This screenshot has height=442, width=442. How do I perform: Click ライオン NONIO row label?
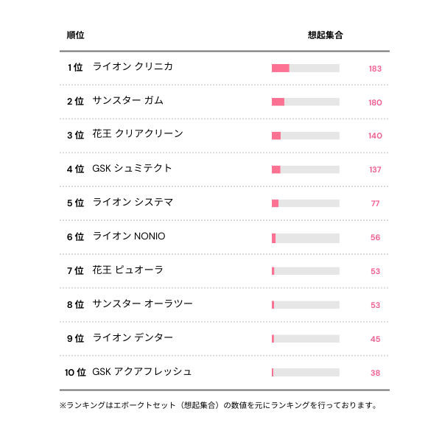tap(129, 236)
